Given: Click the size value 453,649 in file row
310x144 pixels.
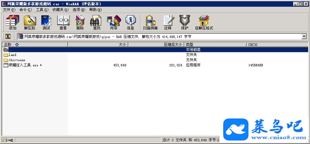Looking at the screenshot, I should [120, 65].
